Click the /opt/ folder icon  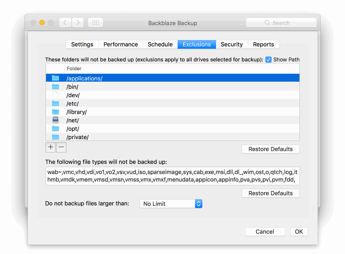[x=56, y=129]
